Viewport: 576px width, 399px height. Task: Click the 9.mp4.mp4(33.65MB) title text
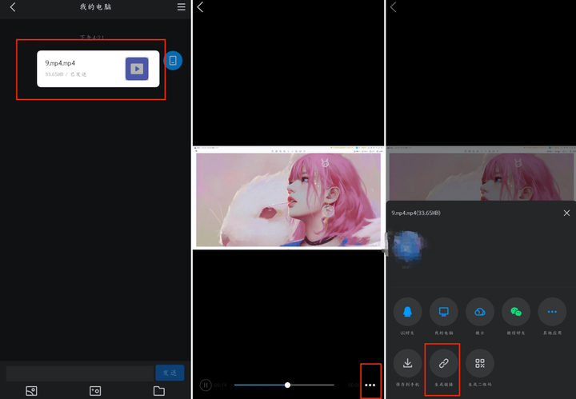416,213
